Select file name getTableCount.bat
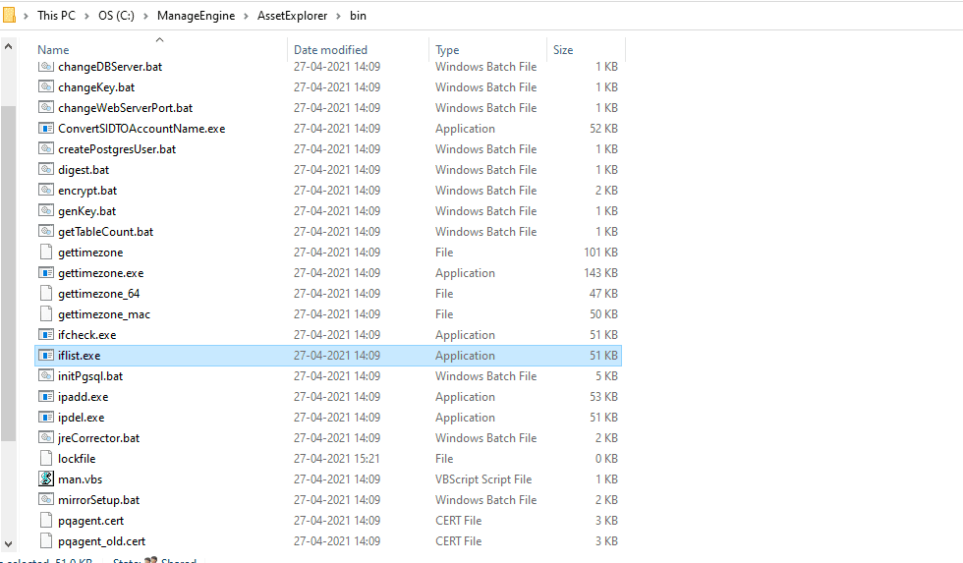 click(x=106, y=232)
